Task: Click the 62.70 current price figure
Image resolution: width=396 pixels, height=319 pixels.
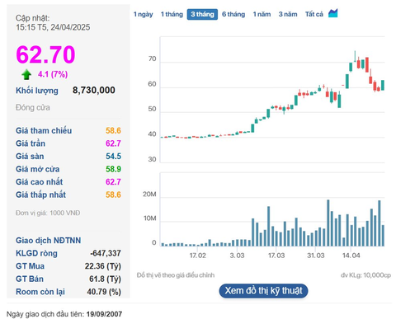Action: click(45, 54)
